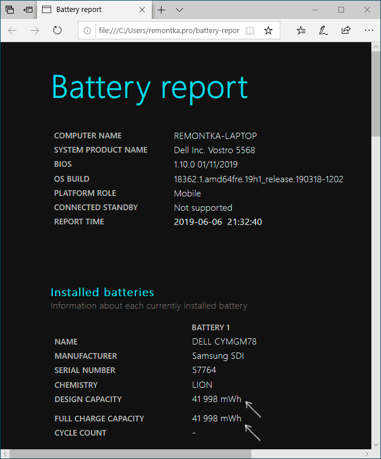Share this page

pos(346,30)
